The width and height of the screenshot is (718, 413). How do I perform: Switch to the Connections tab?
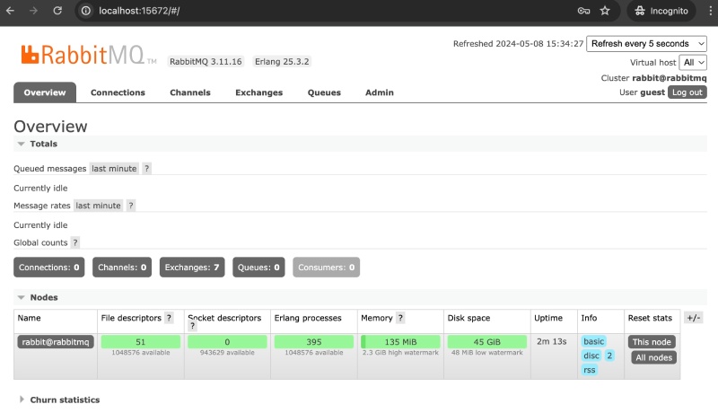pos(118,92)
